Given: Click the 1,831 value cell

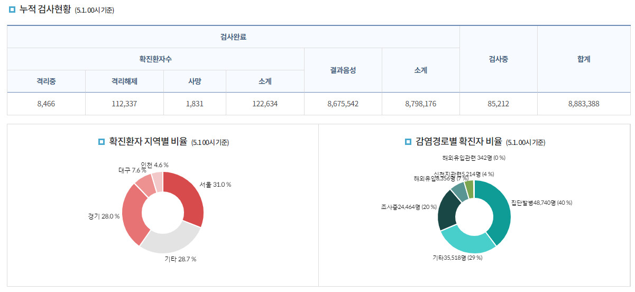Looking at the screenshot, I should pyautogui.click(x=195, y=104).
